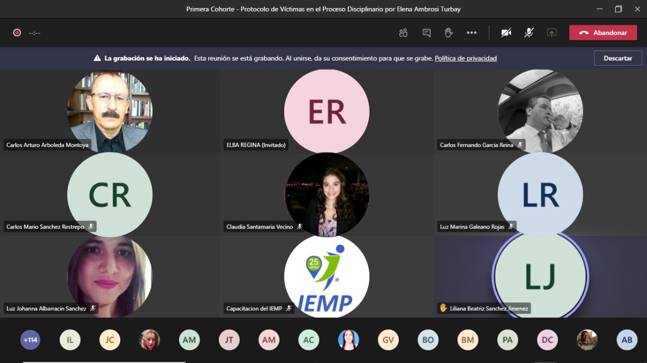The image size is (647, 363).
Task: Toggle the microphone mute button
Action: 529,33
